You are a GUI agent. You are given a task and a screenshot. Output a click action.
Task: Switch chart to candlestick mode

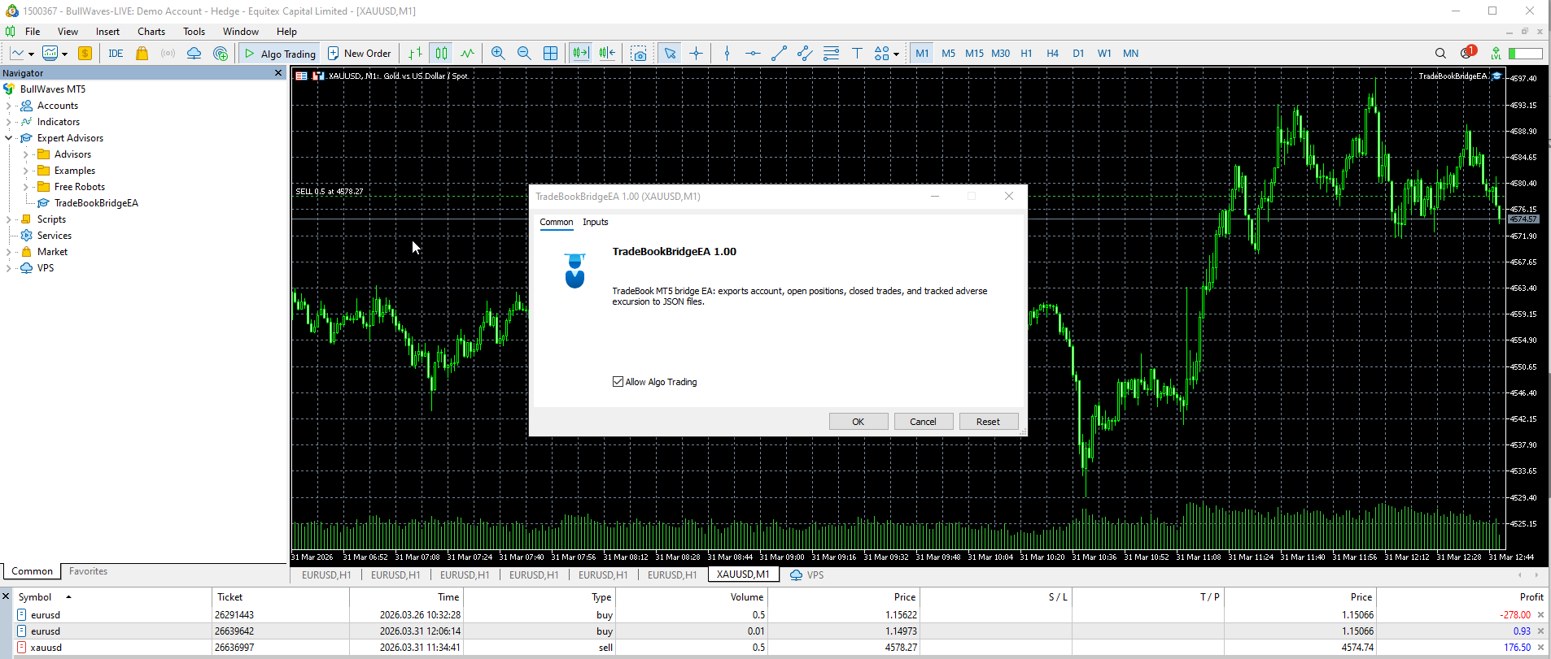click(441, 54)
